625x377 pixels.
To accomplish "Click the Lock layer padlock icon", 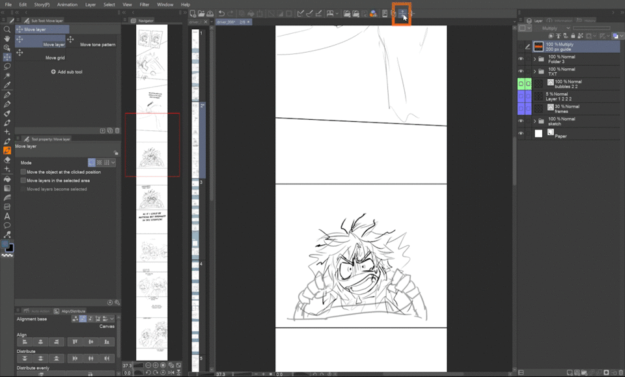I will point(573,36).
